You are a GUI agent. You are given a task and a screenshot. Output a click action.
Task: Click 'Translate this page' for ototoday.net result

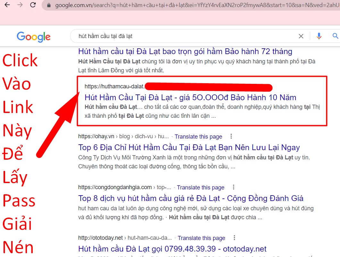(202, 238)
